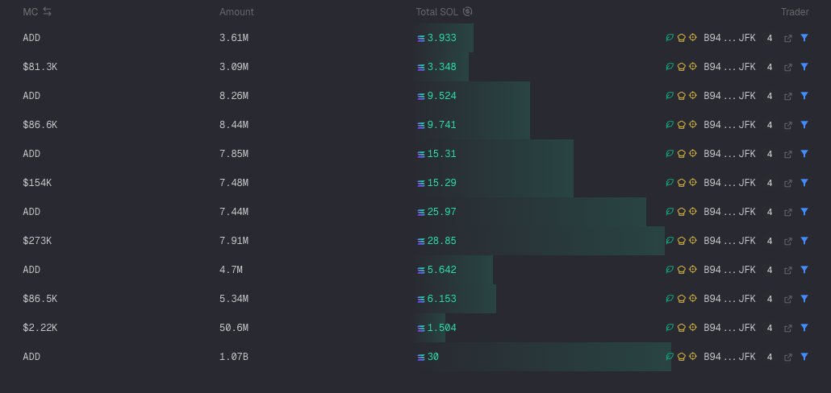Click the leaf icon in the 30 SOL row

[670, 357]
